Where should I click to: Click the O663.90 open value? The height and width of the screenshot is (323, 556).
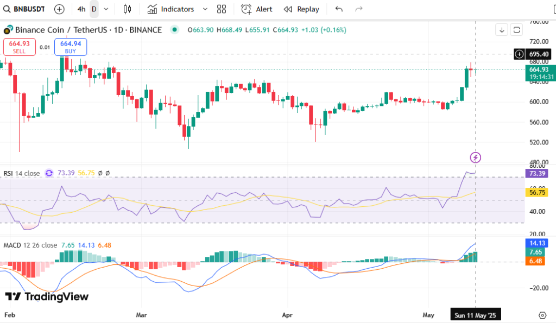201,30
